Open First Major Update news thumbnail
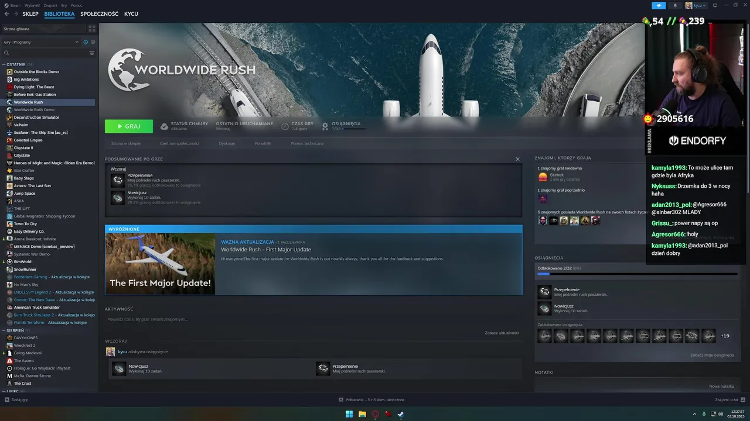The width and height of the screenshot is (750, 421). [160, 264]
